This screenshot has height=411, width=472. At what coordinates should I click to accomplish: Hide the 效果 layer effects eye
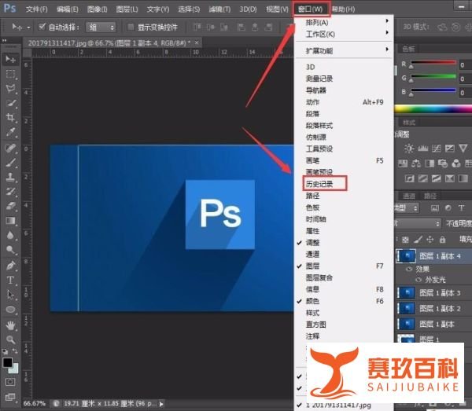409,269
